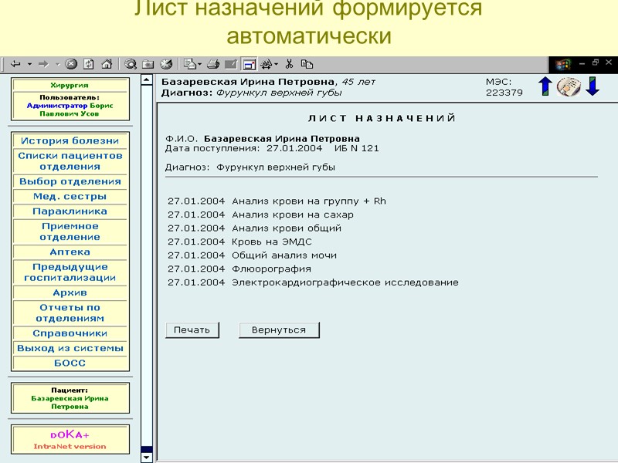Click the sidebar scrollbar track
Image resolution: width=618 pixels, height=463 pixels.
point(147,265)
